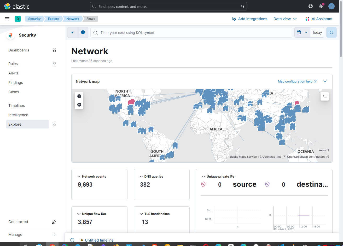Navigate to Alerts in the sidebar
This screenshot has width=343, height=246.
pyautogui.click(x=13, y=73)
